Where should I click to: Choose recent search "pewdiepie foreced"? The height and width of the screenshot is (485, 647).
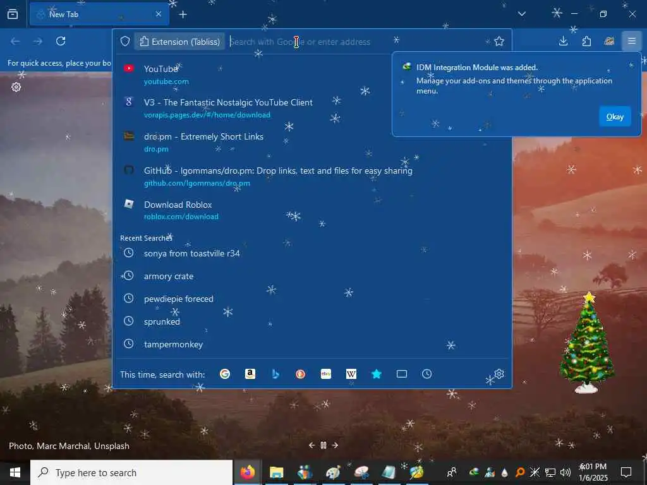pyautogui.click(x=312, y=299)
